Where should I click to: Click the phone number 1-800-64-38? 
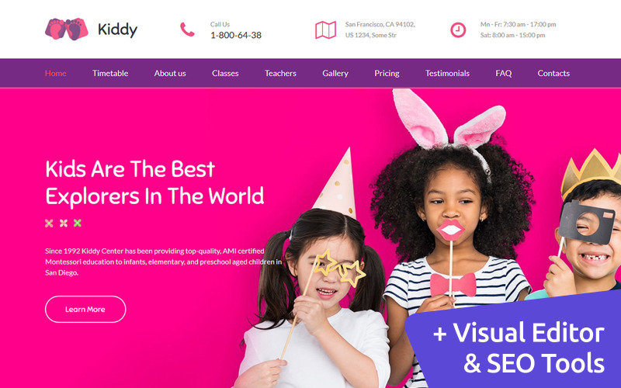pos(236,35)
